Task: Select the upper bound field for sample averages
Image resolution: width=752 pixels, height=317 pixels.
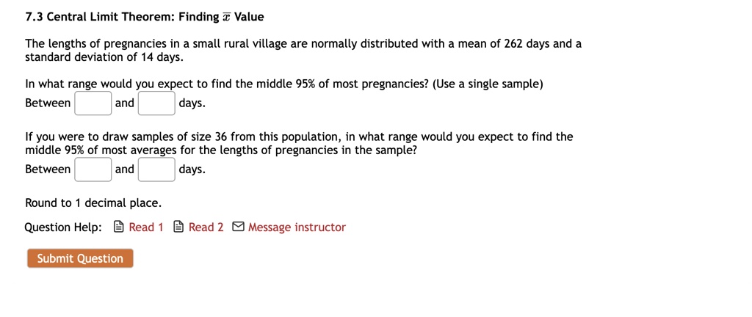Action: point(157,170)
